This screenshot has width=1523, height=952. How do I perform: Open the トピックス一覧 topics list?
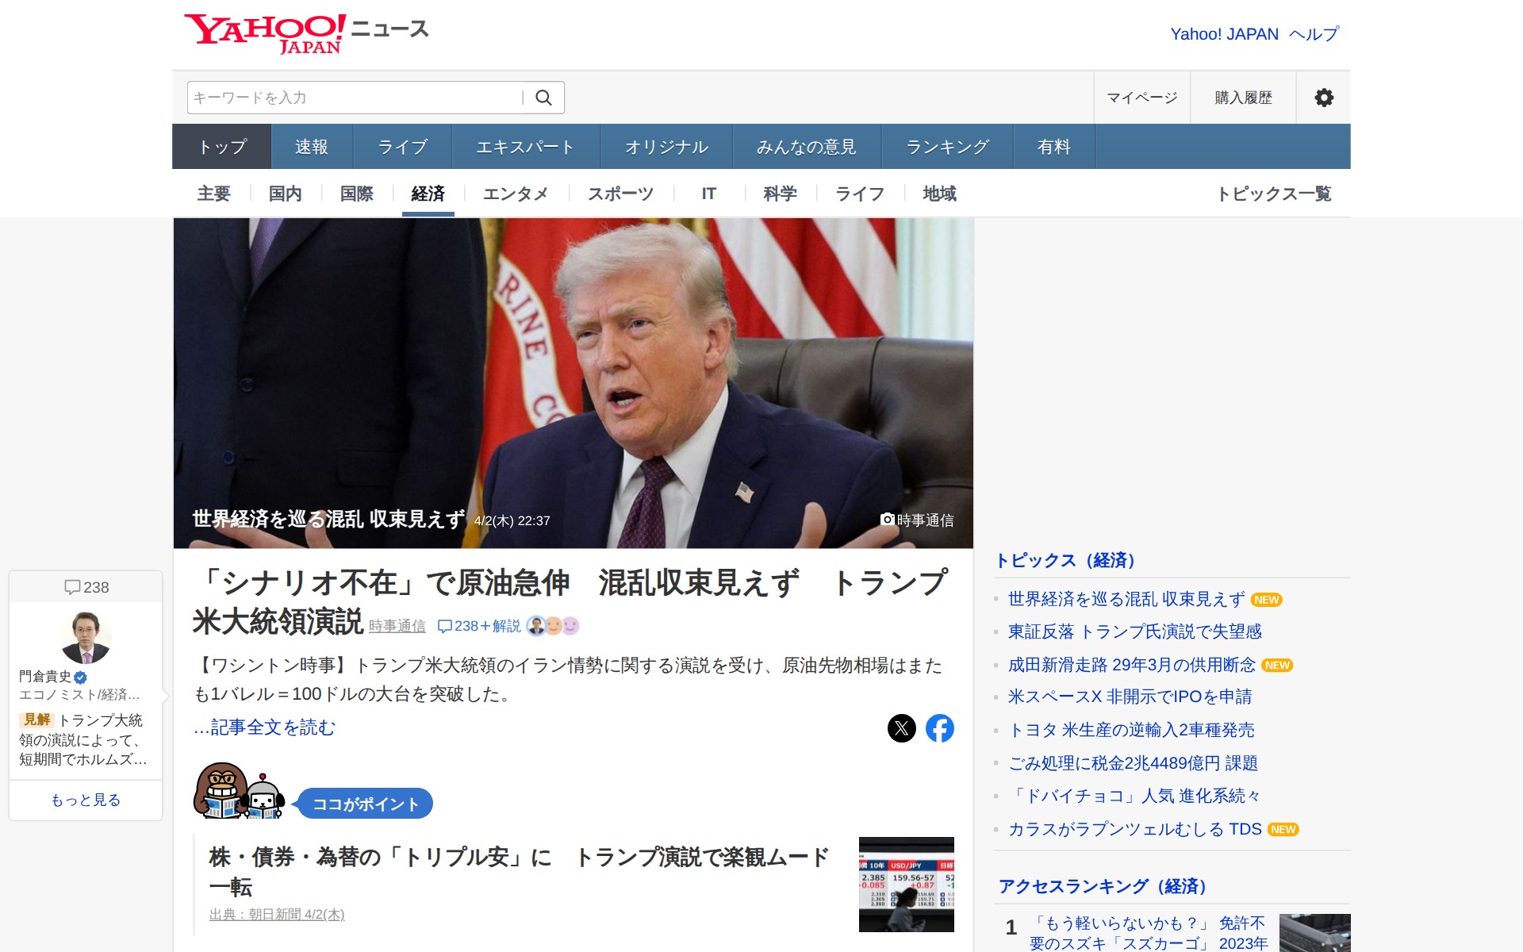tap(1273, 194)
